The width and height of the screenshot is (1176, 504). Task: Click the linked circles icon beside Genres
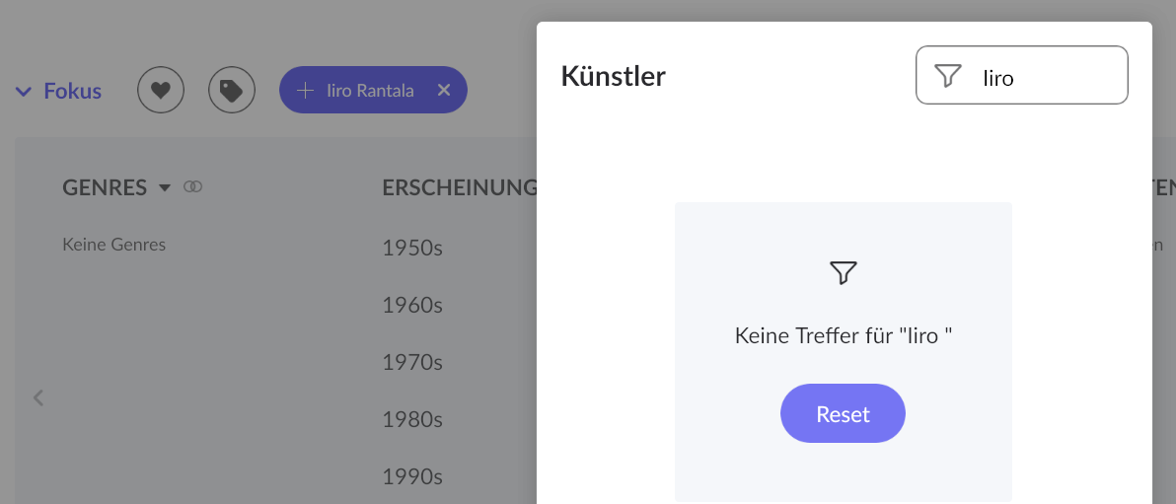193,187
